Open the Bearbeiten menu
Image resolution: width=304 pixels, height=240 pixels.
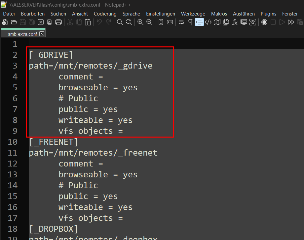pyautogui.click(x=33, y=14)
